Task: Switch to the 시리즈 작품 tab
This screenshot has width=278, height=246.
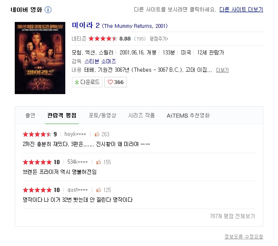Action: [x=142, y=115]
